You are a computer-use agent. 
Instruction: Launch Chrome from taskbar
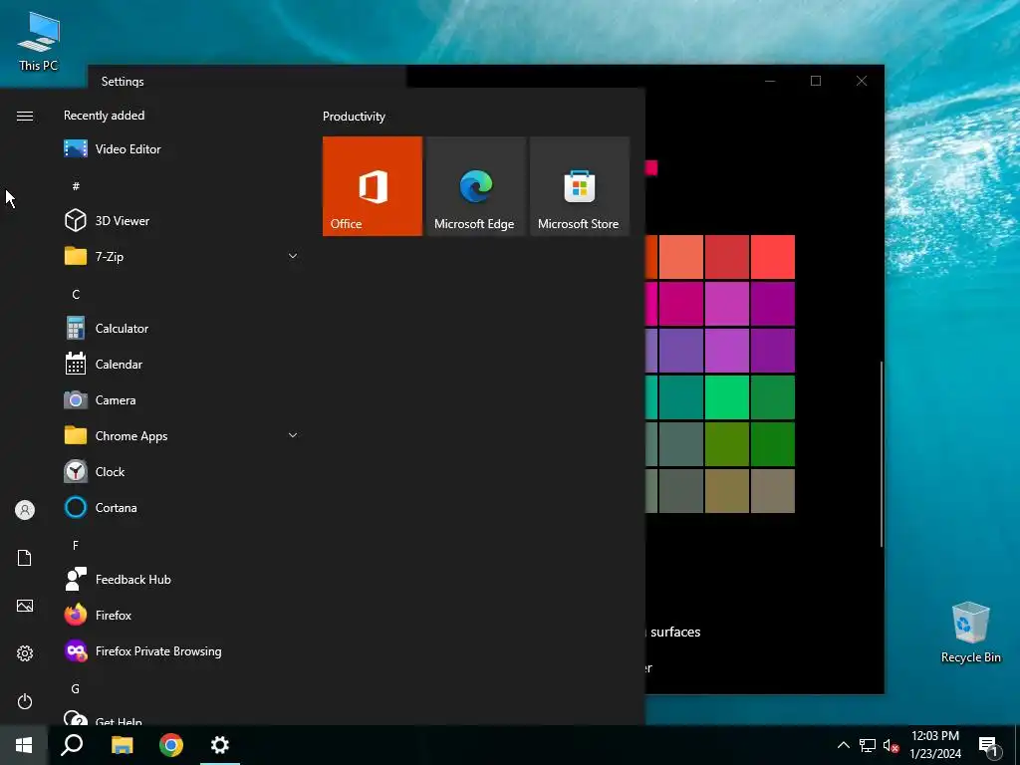171,745
